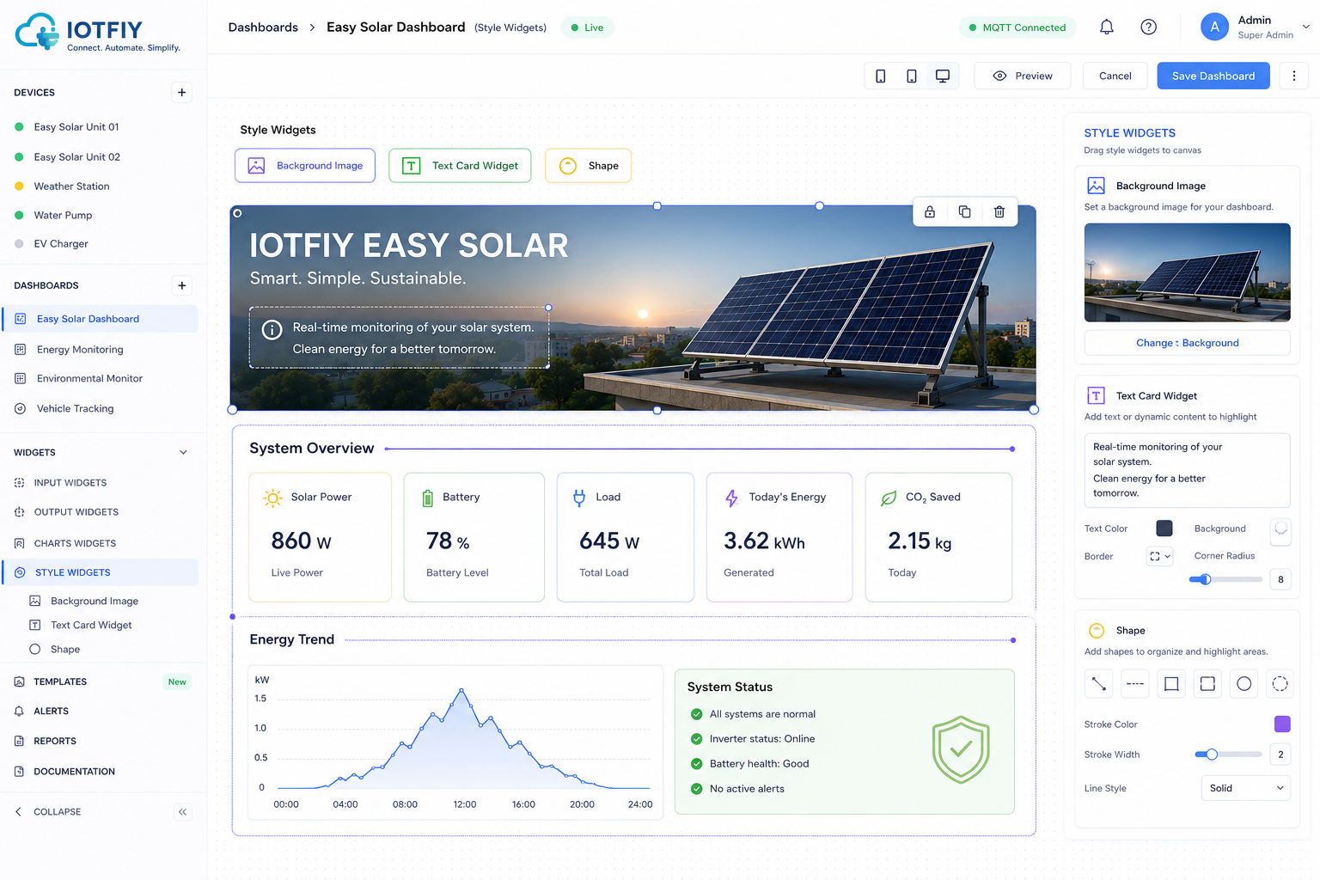This screenshot has width=1320, height=880.
Task: Open the help question mark icon
Action: (1148, 27)
